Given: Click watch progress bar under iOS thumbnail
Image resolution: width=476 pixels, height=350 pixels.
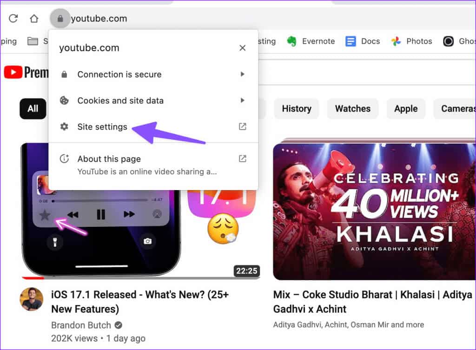Looking at the screenshot, I should click(140, 278).
